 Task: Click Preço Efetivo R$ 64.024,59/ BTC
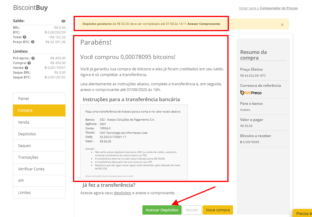253,76
